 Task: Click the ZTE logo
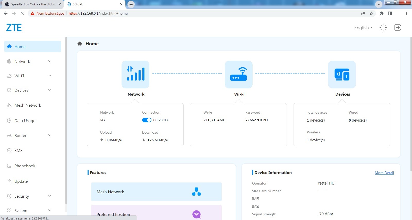(x=14, y=27)
